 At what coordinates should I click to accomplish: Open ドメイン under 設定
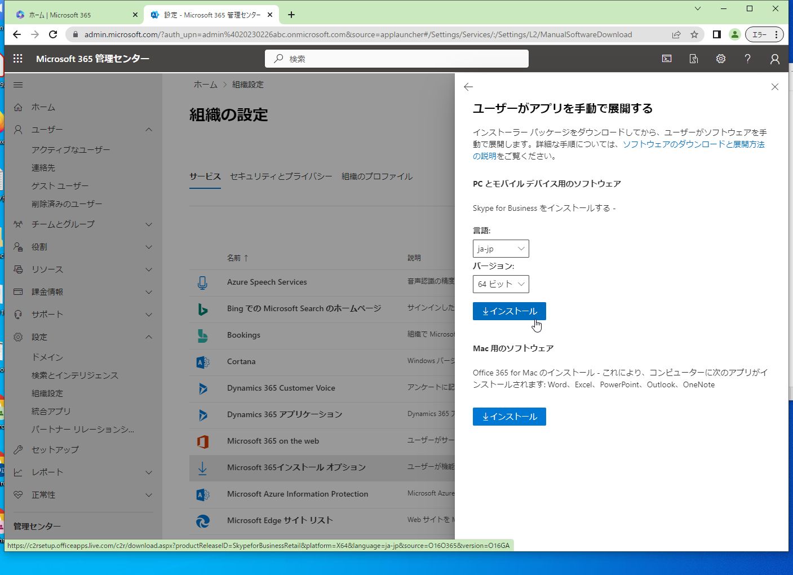47,357
